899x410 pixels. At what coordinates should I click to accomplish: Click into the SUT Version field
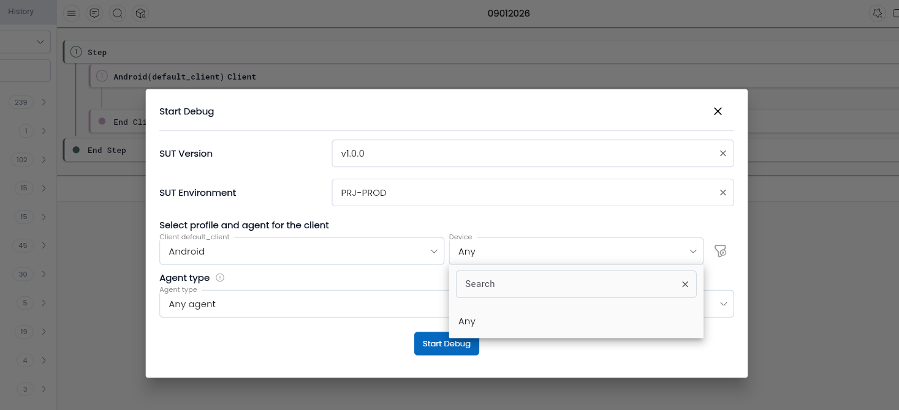[521, 154]
